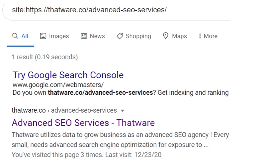Click the thatware.co breadcrumb above the result
The image size is (256, 166).
pos(29,110)
